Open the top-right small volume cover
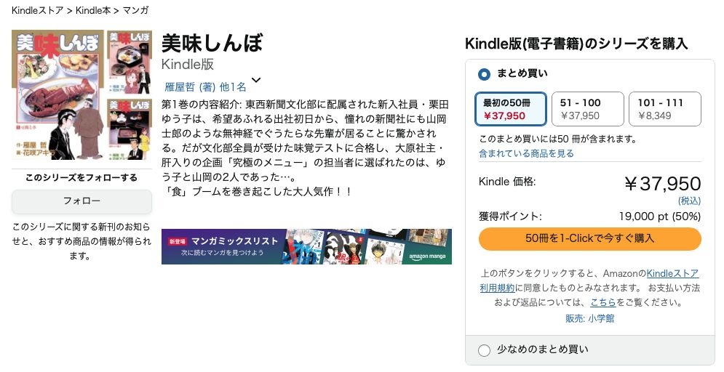 click(130, 62)
